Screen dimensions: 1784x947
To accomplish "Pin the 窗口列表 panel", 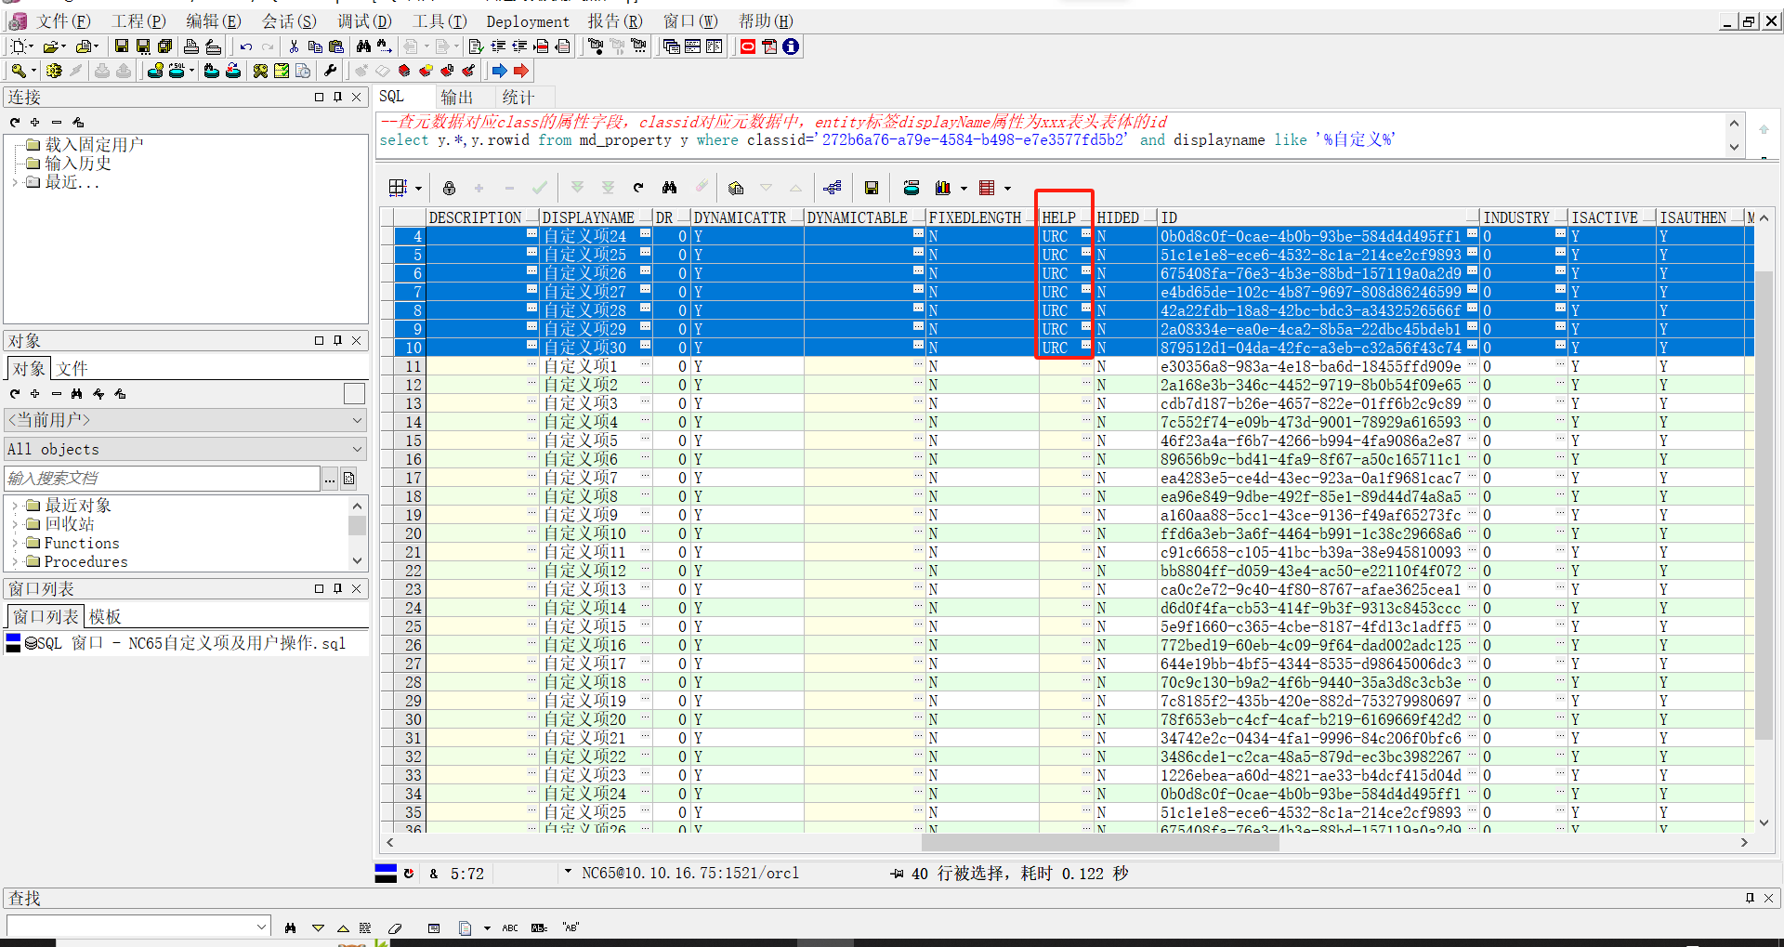I will 338,588.
